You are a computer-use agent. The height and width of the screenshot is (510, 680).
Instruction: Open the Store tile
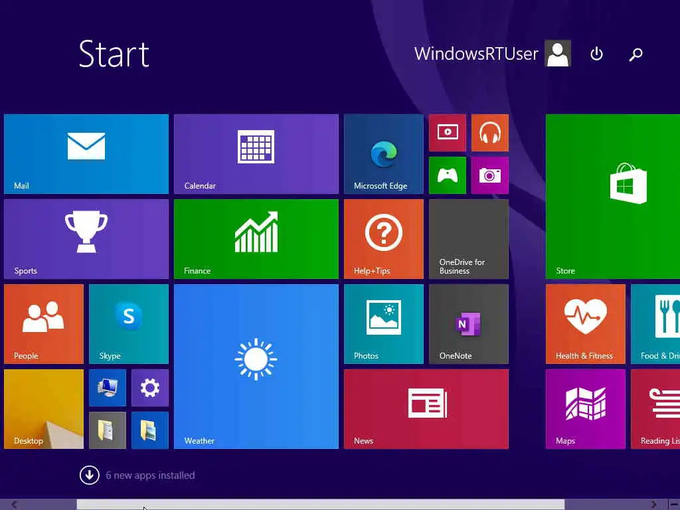613,197
